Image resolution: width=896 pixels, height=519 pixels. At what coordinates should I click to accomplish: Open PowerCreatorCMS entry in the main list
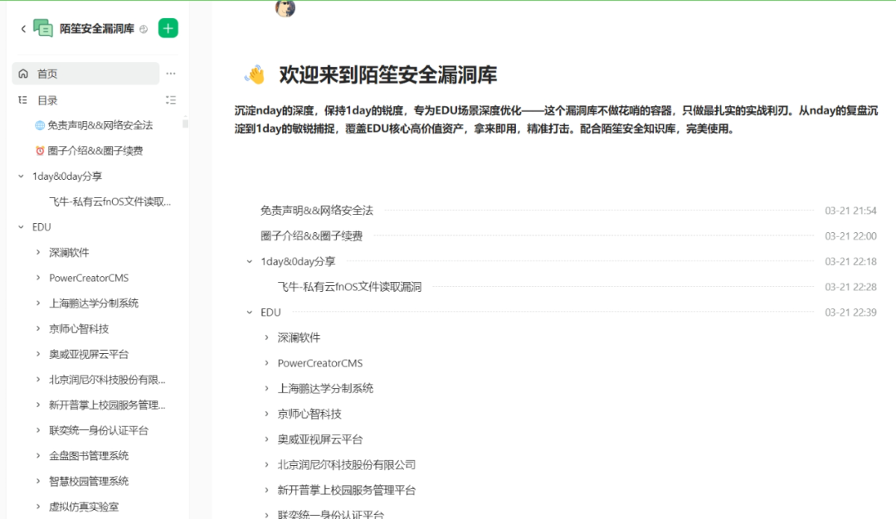(320, 363)
